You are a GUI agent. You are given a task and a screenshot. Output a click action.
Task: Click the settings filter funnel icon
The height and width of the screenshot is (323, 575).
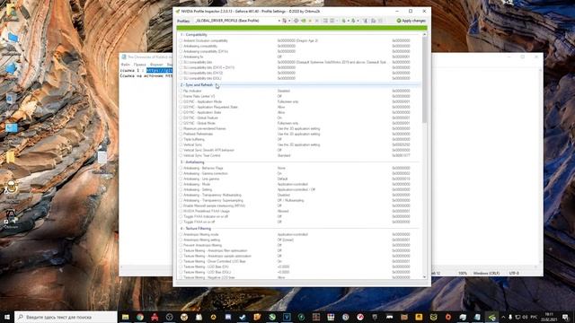pos(366,21)
